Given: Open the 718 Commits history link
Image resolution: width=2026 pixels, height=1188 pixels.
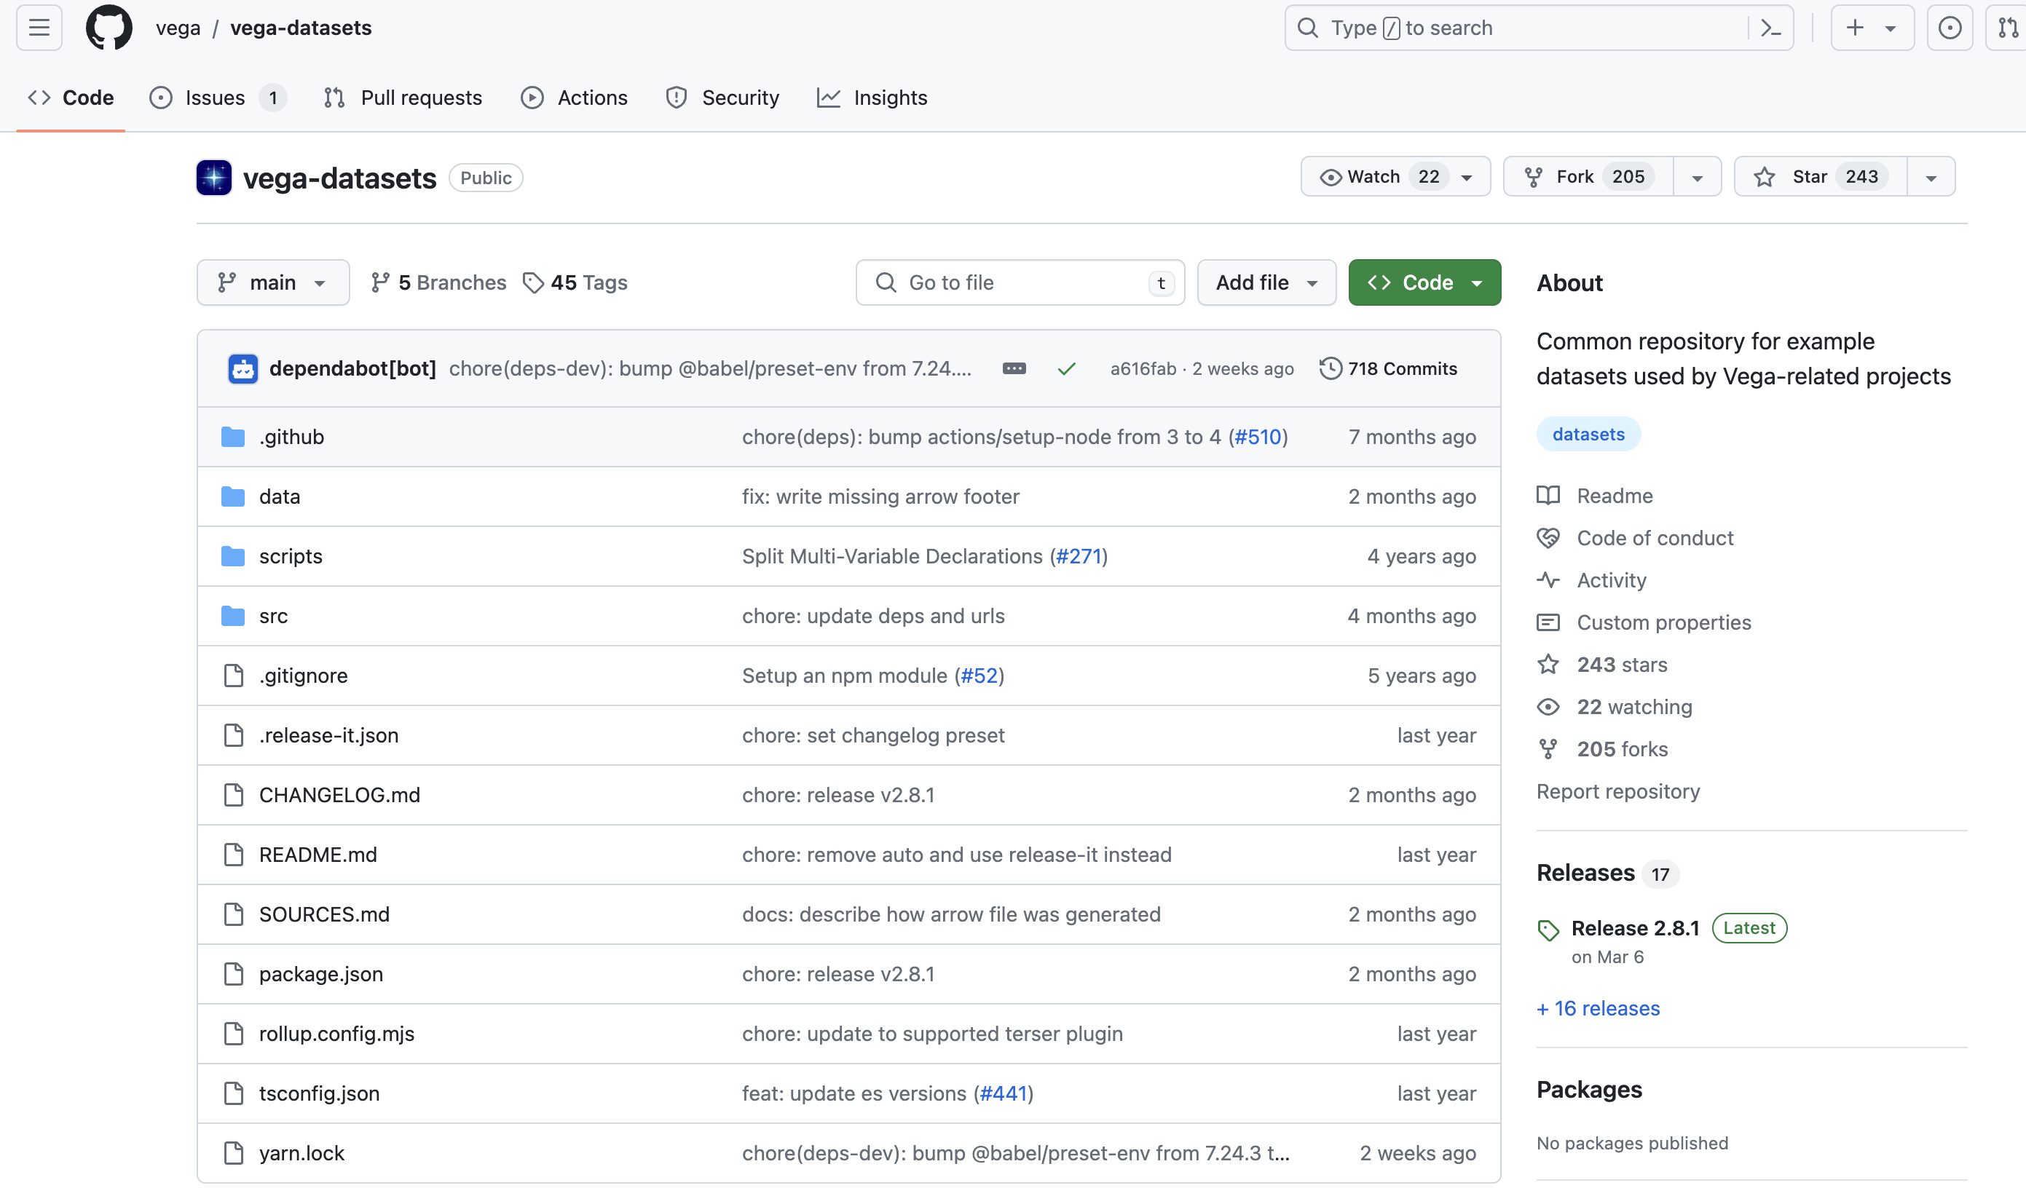Looking at the screenshot, I should point(1389,369).
